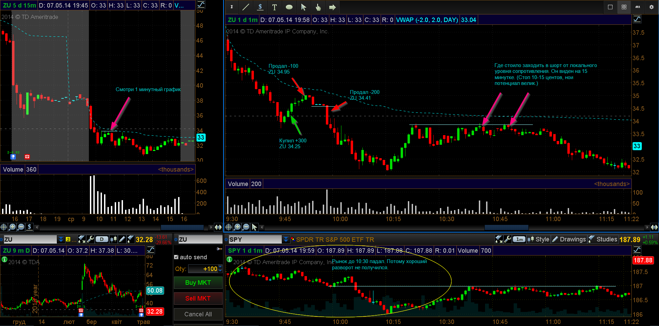Open Studies flask icon on ZU daily
The width and height of the screenshot is (659, 326).
131,239
